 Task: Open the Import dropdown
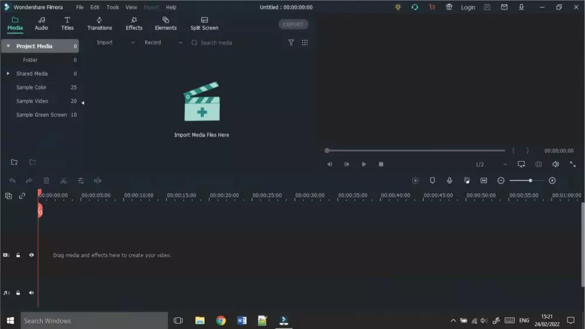[115, 43]
